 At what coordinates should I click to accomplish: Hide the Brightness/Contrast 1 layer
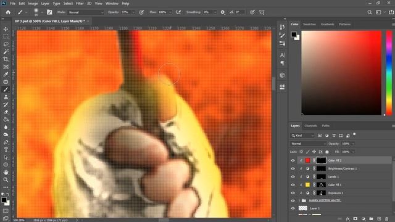pyautogui.click(x=293, y=168)
